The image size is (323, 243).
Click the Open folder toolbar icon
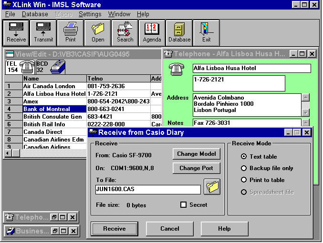tap(98, 32)
